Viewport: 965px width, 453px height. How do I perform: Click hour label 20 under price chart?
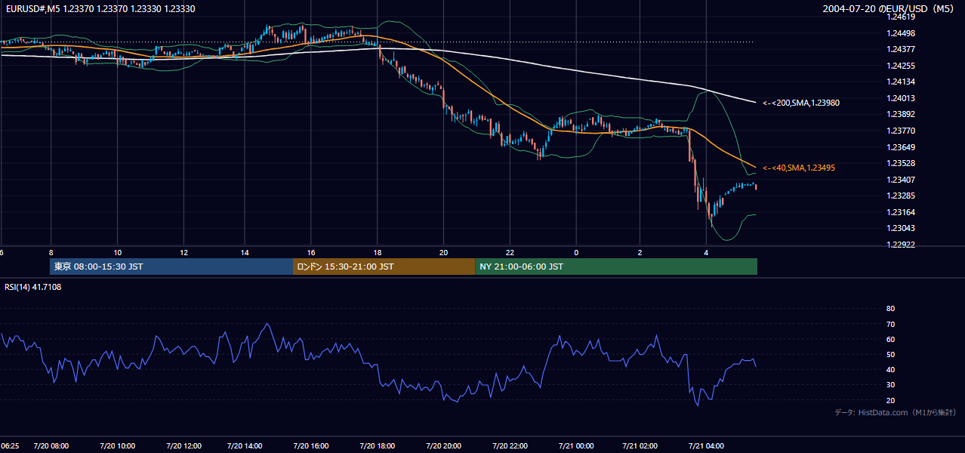click(x=444, y=252)
